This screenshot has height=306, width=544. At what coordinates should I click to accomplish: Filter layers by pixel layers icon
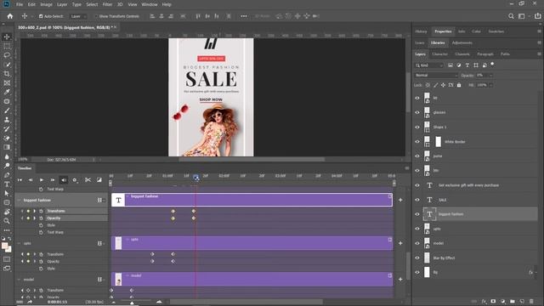(x=450, y=65)
